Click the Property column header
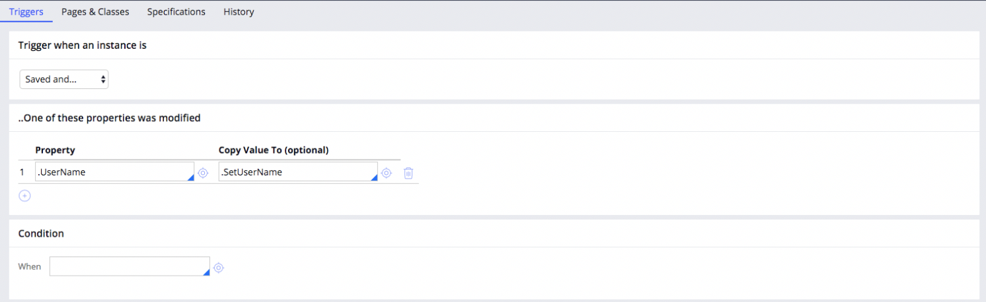Viewport: 986px width, 302px height. [x=55, y=150]
